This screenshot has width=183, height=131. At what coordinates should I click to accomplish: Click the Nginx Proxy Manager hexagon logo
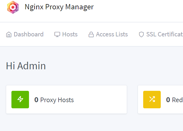pos(13,7)
